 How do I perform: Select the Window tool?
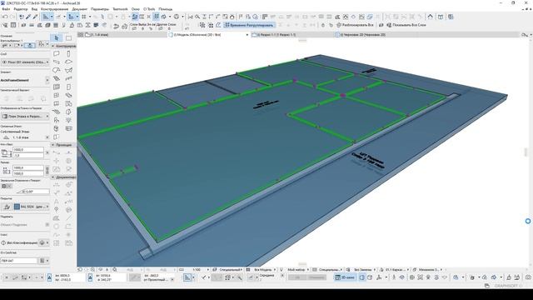click(57, 95)
